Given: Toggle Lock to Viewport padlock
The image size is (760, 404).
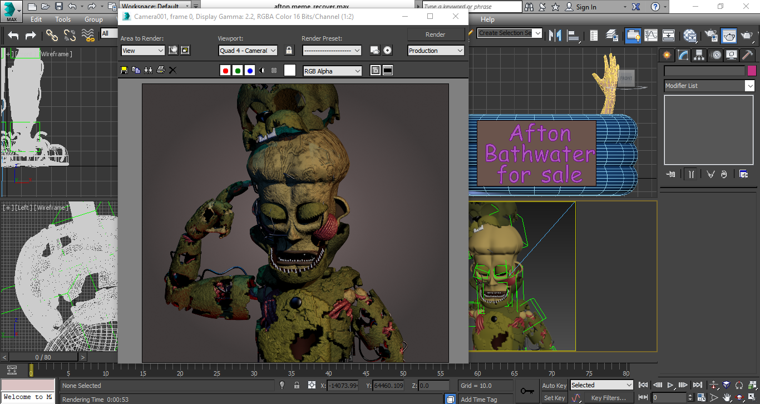Looking at the screenshot, I should 289,50.
